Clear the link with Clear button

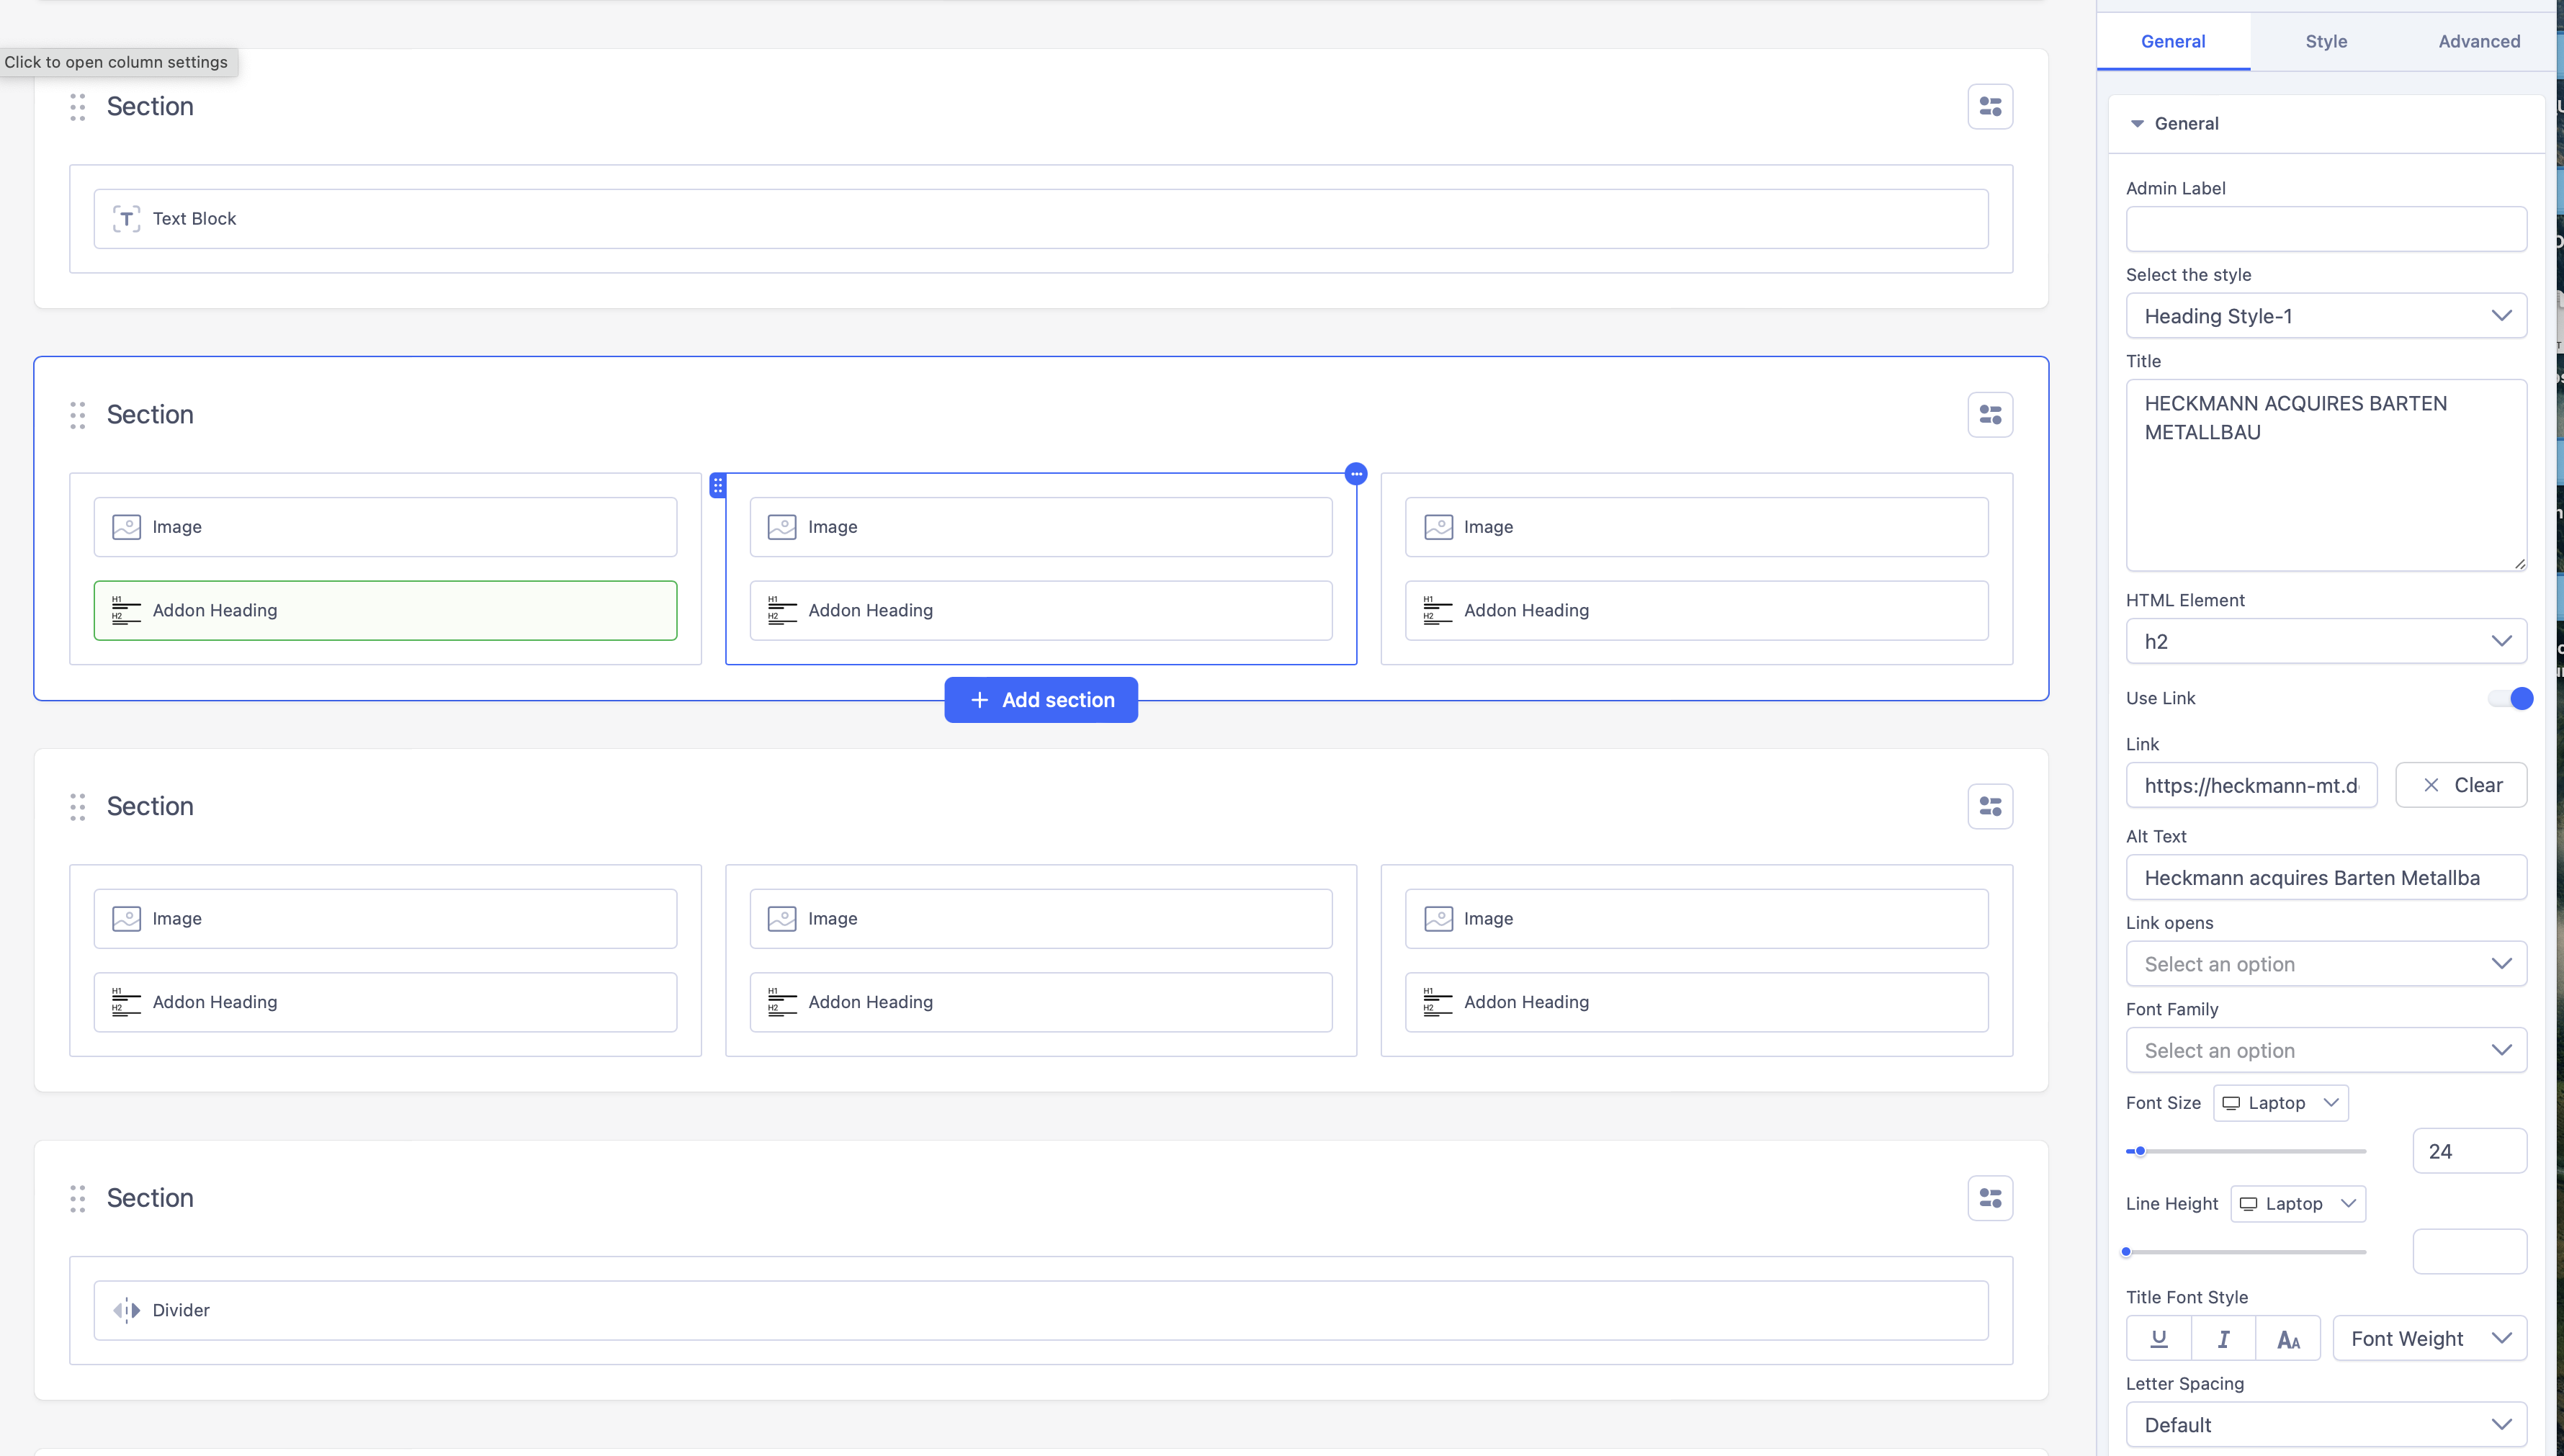[x=2460, y=785]
